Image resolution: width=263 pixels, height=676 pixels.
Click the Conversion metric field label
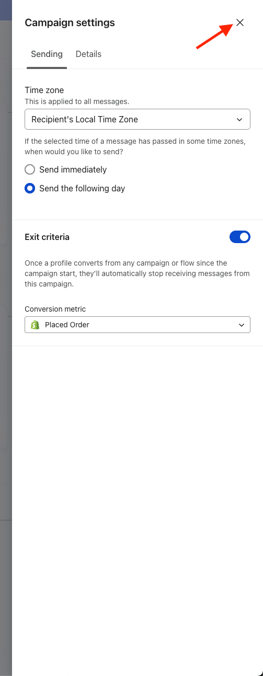click(x=55, y=309)
